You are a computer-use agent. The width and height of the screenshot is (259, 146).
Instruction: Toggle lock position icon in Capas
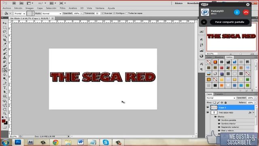tap(222, 103)
